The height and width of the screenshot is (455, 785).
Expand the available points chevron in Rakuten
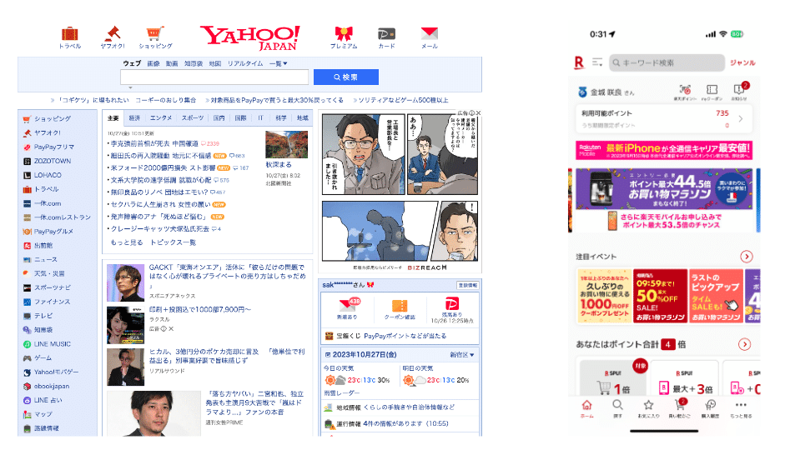pyautogui.click(x=741, y=119)
